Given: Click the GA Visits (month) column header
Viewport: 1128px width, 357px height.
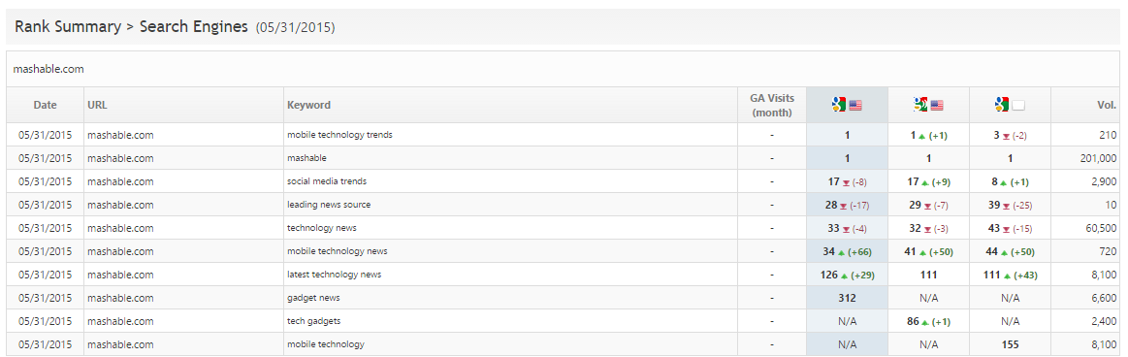Looking at the screenshot, I should click(771, 105).
